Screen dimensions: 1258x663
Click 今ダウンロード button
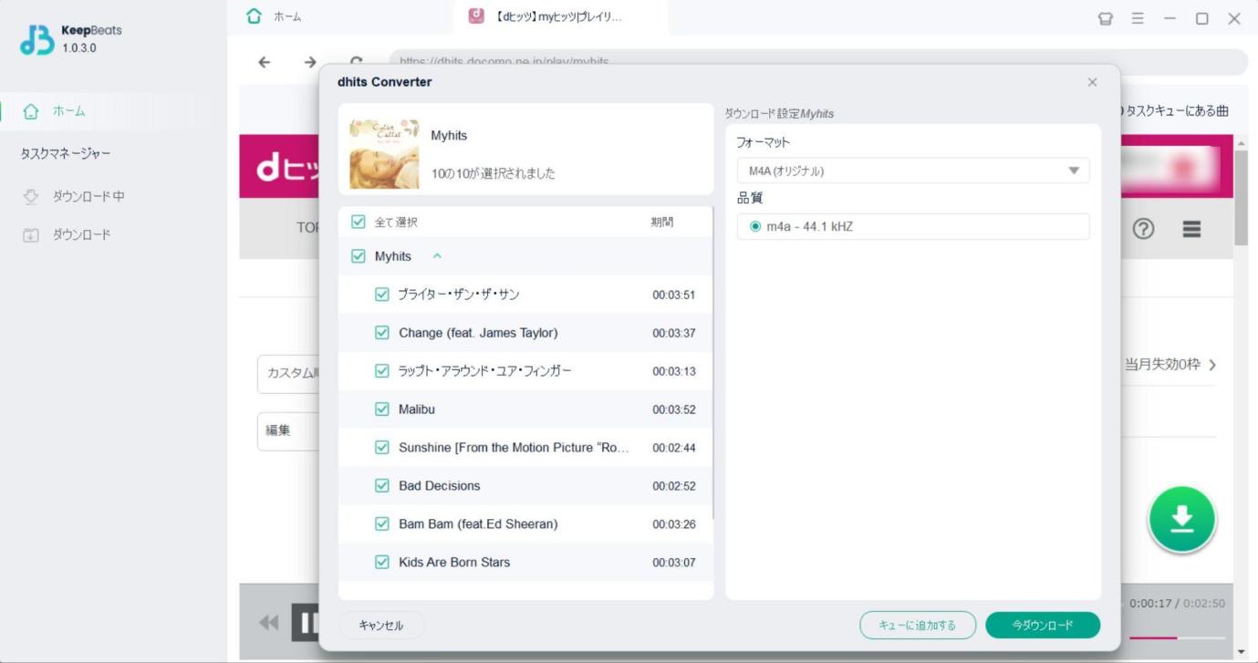[x=1043, y=625]
